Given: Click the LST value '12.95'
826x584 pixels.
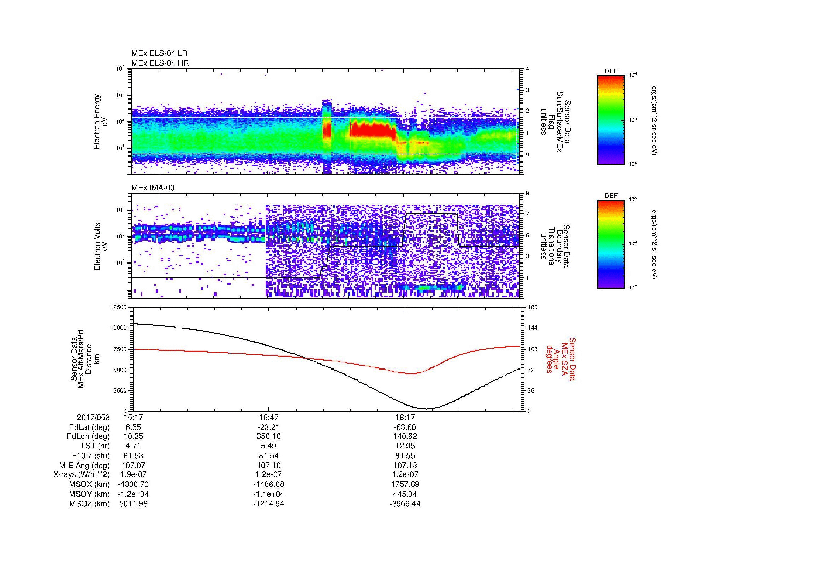Looking at the screenshot, I should [405, 446].
